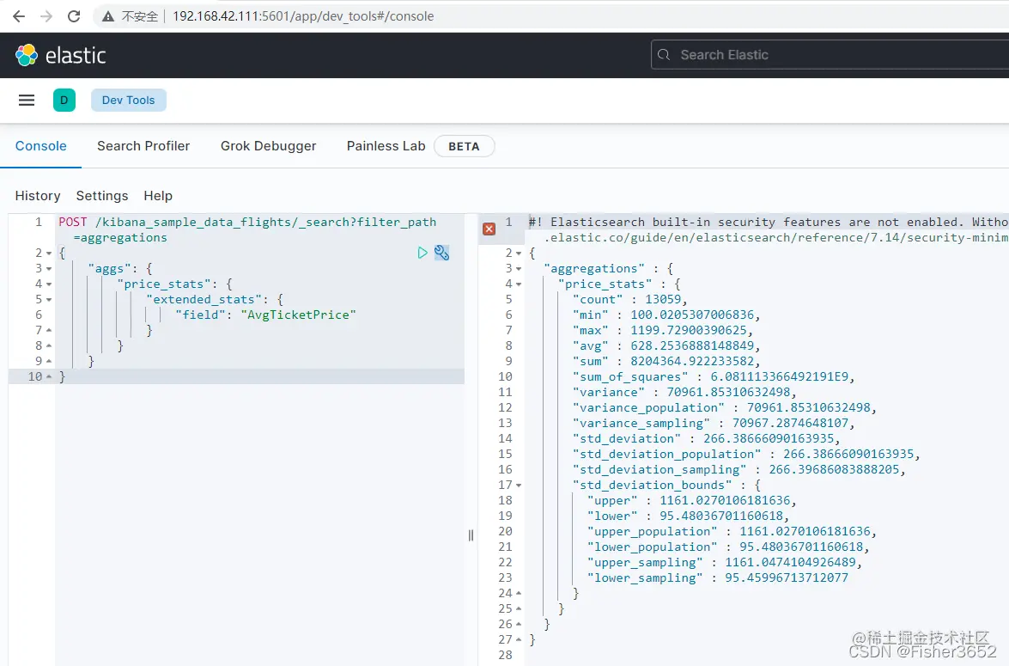
Task: Click the pane resize divider handle
Action: click(471, 535)
